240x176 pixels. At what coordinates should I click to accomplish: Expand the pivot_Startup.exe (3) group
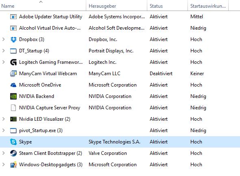[x=4, y=130]
